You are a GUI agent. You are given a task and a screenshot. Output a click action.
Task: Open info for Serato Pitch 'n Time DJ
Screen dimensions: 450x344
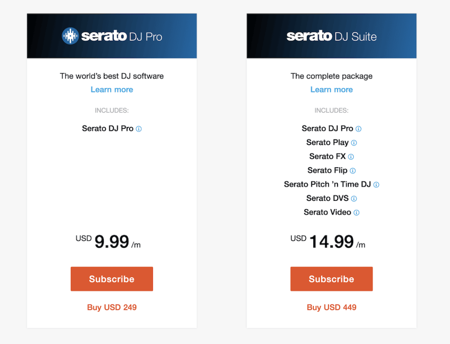(376, 185)
